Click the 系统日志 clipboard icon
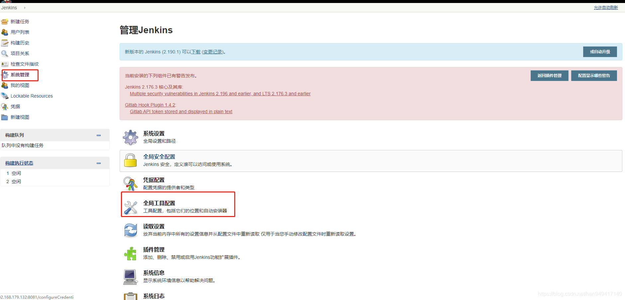This screenshot has width=625, height=300. pos(131,296)
